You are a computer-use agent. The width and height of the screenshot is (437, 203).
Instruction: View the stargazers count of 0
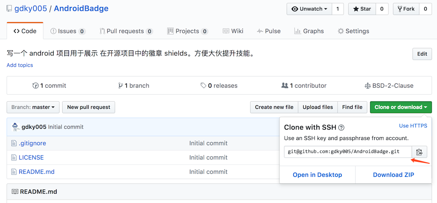click(x=382, y=9)
